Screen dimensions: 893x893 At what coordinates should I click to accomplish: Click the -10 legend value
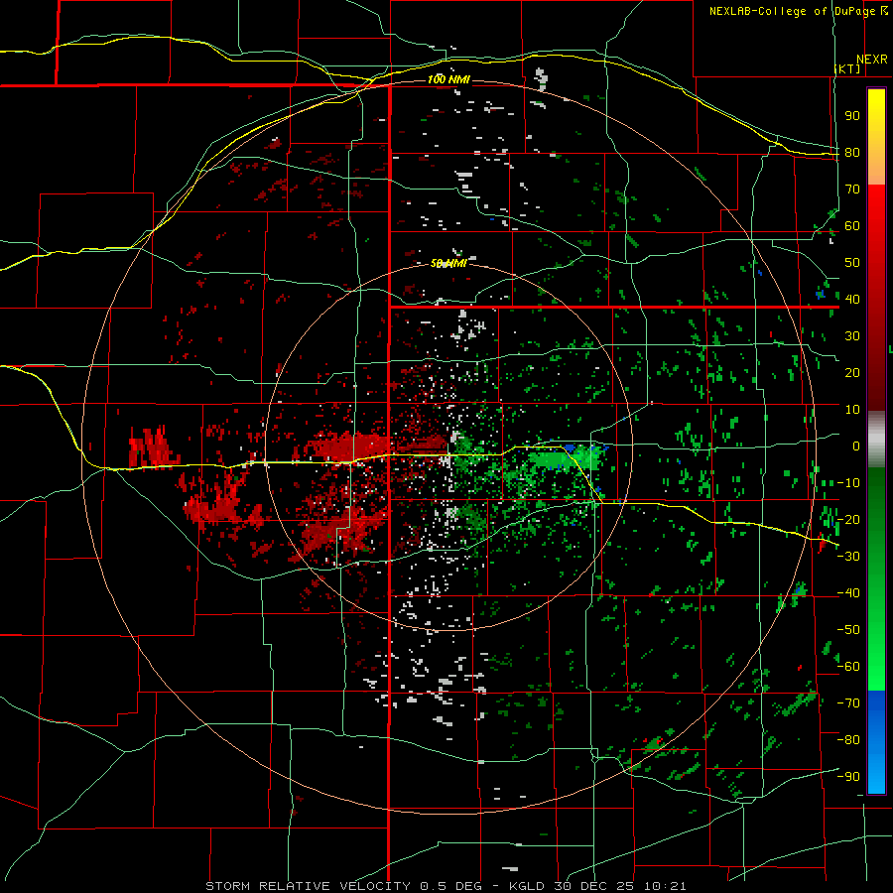(848, 483)
